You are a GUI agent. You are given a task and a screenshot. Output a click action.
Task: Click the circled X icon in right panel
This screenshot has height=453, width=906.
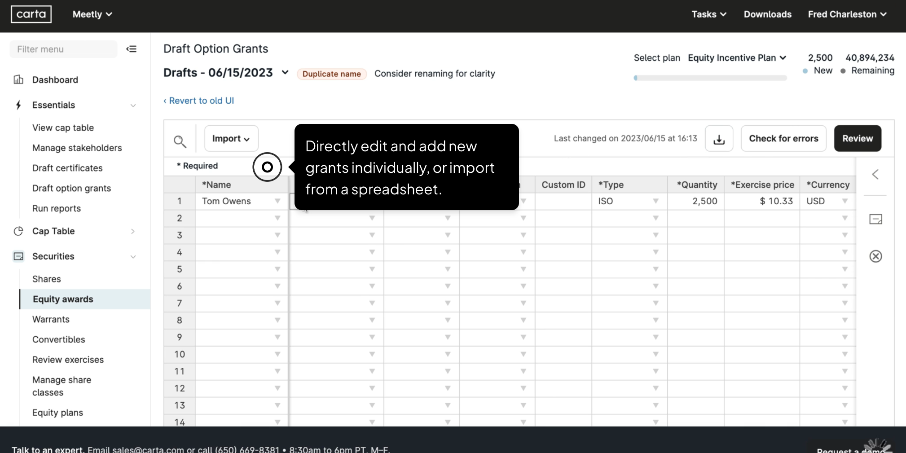876,256
